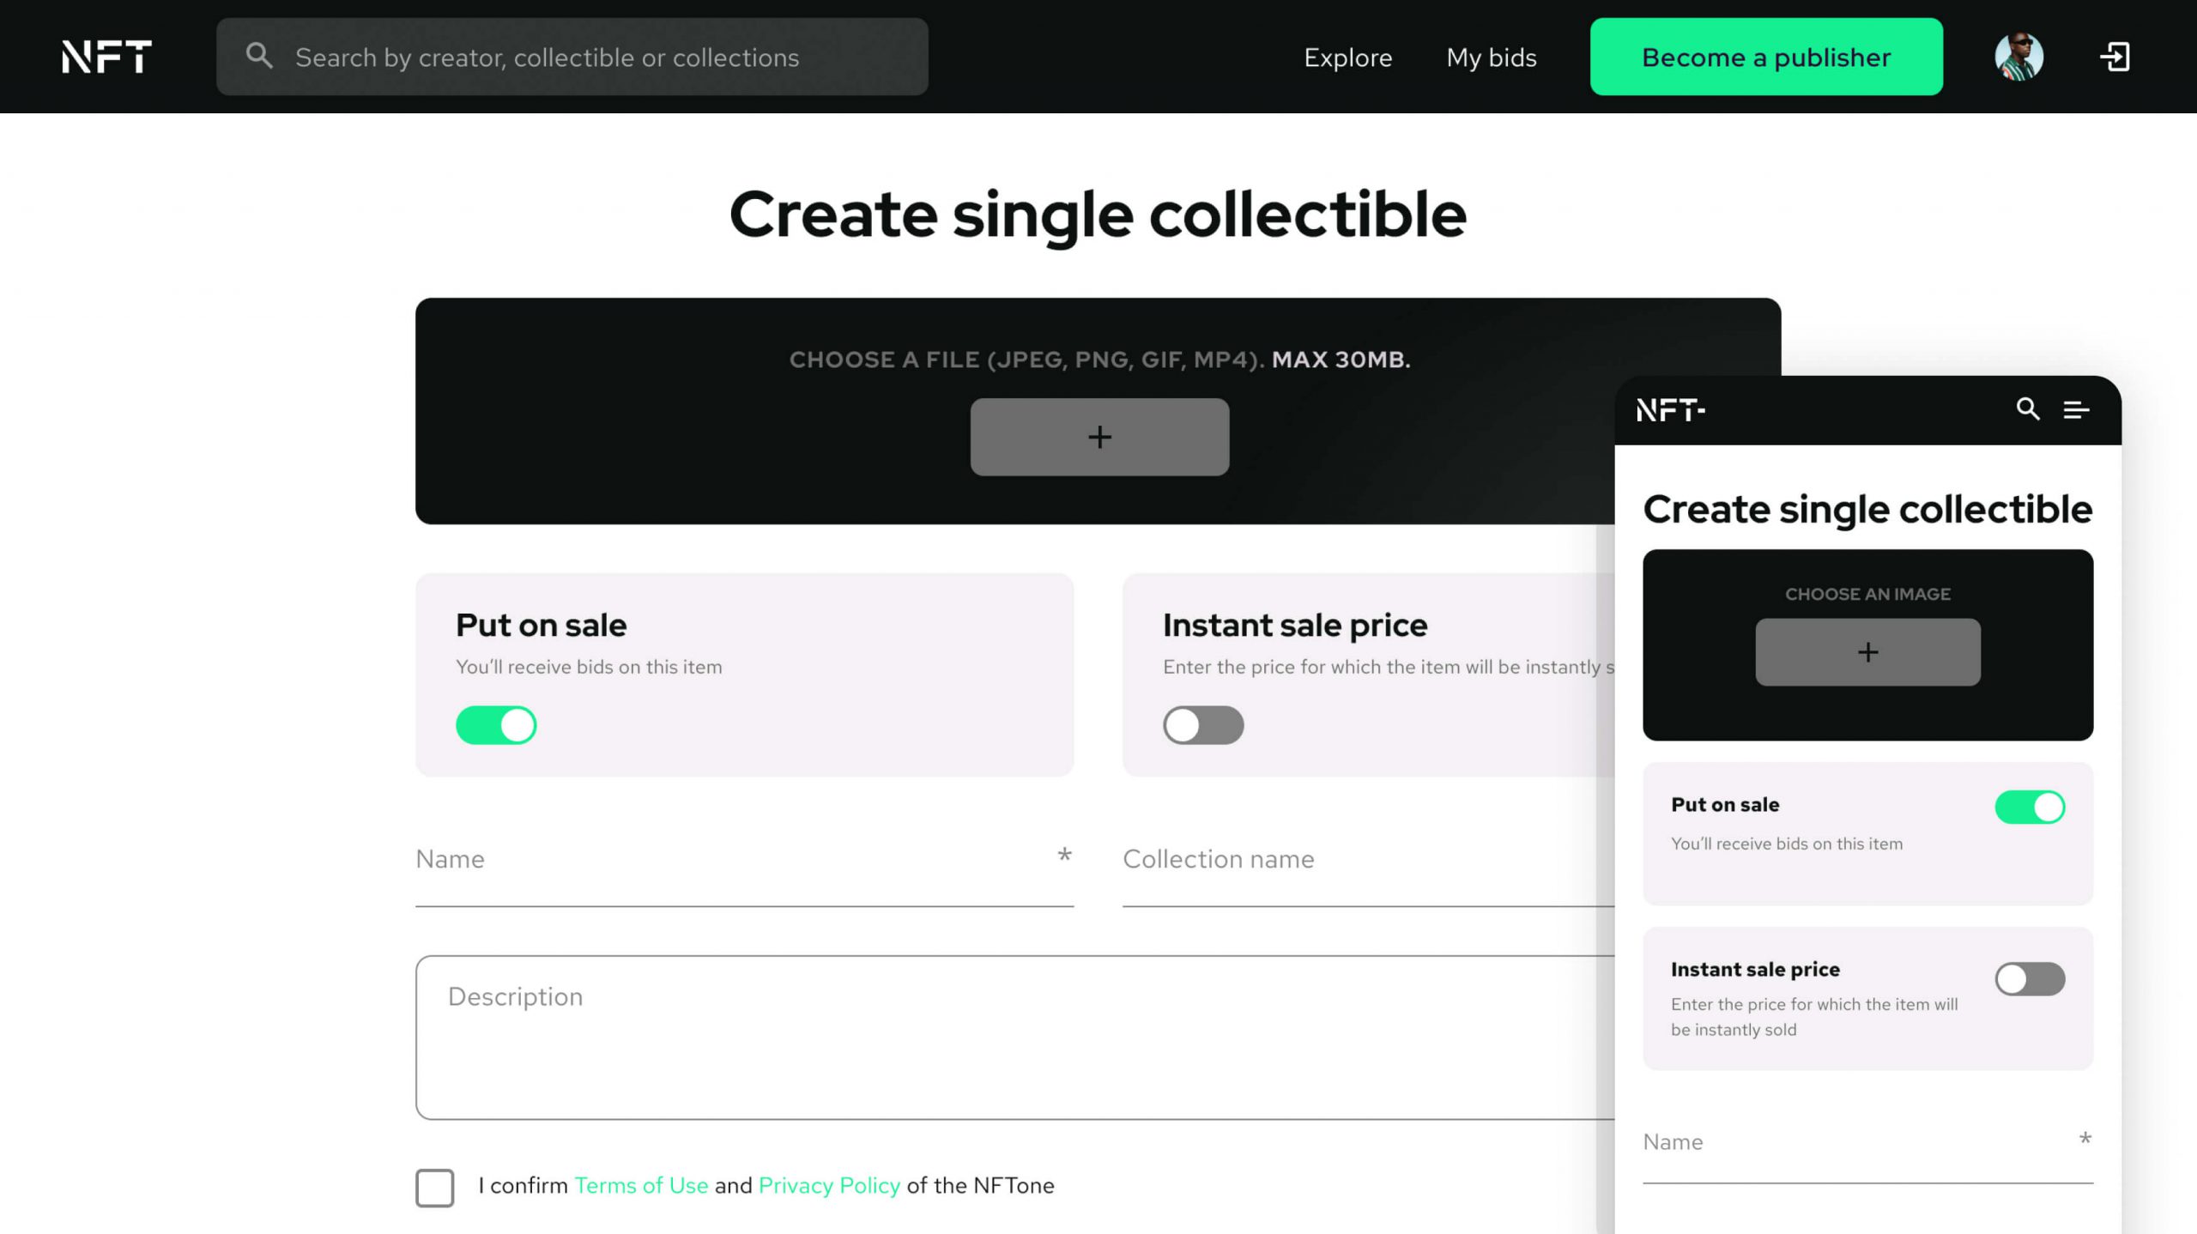The height and width of the screenshot is (1234, 2197).
Task: Click the plus upload button in desktop form
Action: (x=1099, y=437)
